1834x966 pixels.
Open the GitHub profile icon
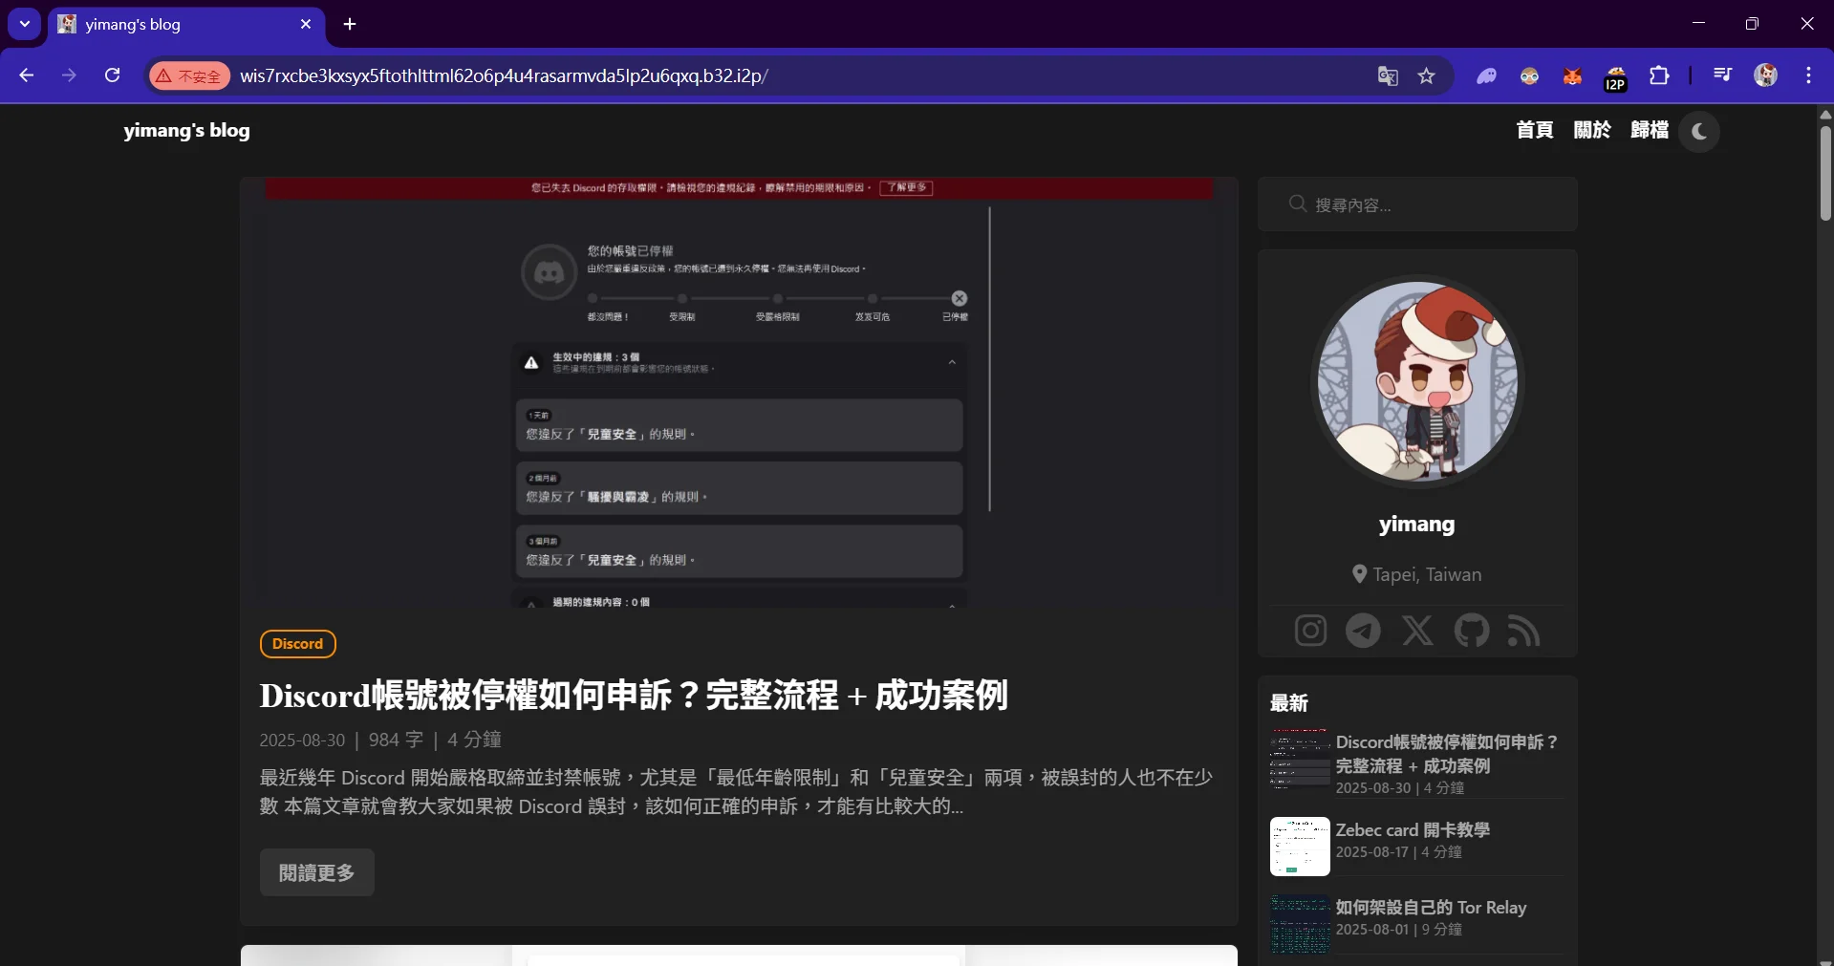click(1471, 631)
